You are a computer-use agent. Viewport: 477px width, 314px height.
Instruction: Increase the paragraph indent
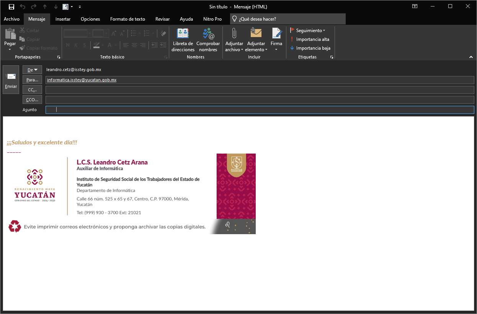(x=163, y=45)
